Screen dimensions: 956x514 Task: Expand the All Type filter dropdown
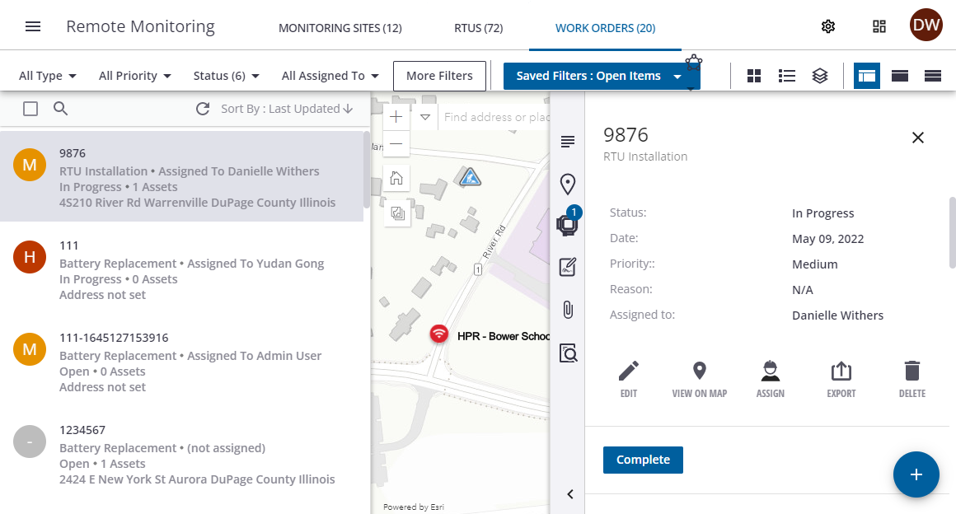(48, 76)
